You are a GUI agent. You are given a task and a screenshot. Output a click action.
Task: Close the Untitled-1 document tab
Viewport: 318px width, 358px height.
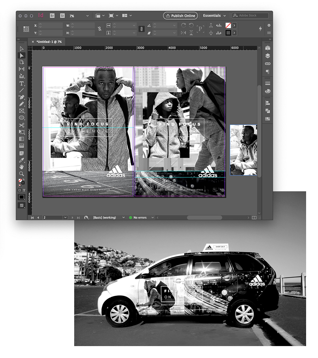33,42
